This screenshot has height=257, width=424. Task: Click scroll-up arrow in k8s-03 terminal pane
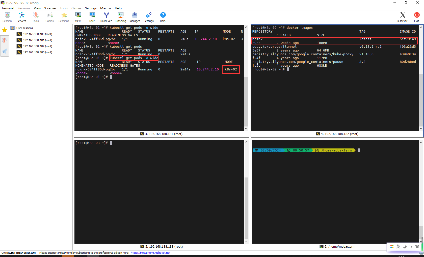click(x=246, y=142)
